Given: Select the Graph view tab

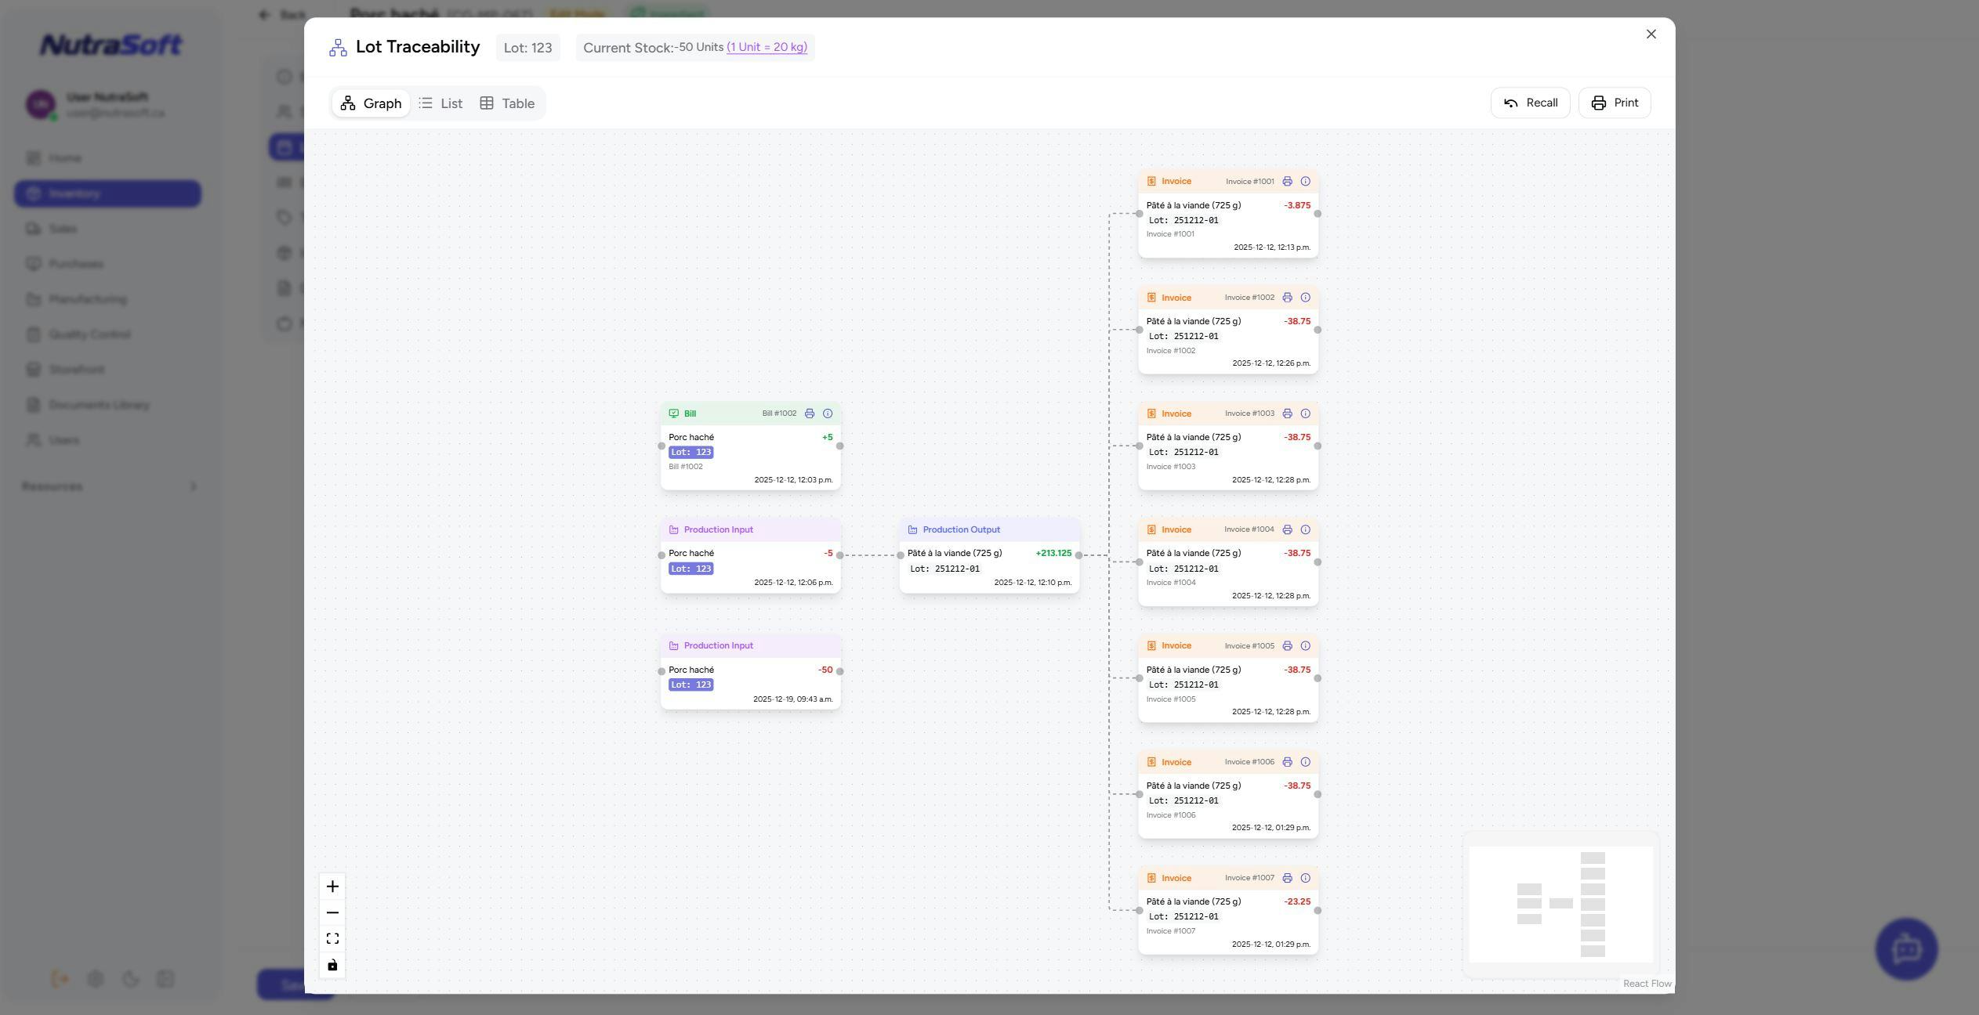Looking at the screenshot, I should [x=371, y=103].
